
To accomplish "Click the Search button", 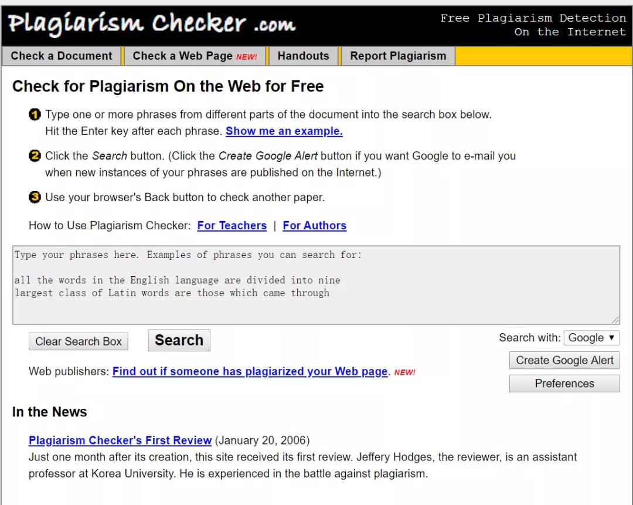I will 179,340.
